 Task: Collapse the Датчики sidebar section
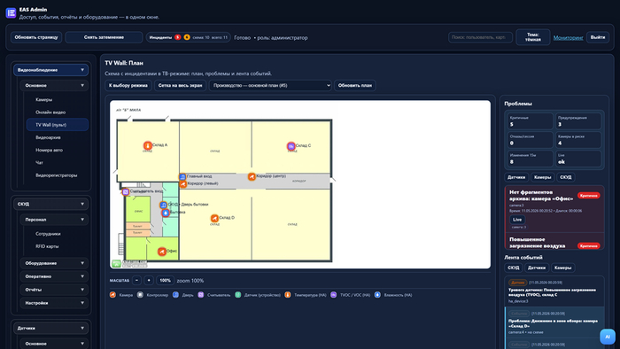(x=50, y=328)
